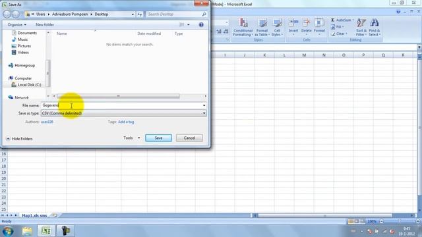Viewport: 422px width, 237px height.
Task: Click the Forward navigation arrow
Action: pos(16,14)
